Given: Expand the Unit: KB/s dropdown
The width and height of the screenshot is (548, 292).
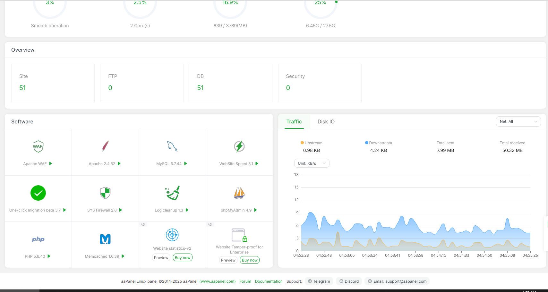Looking at the screenshot, I should (x=312, y=163).
